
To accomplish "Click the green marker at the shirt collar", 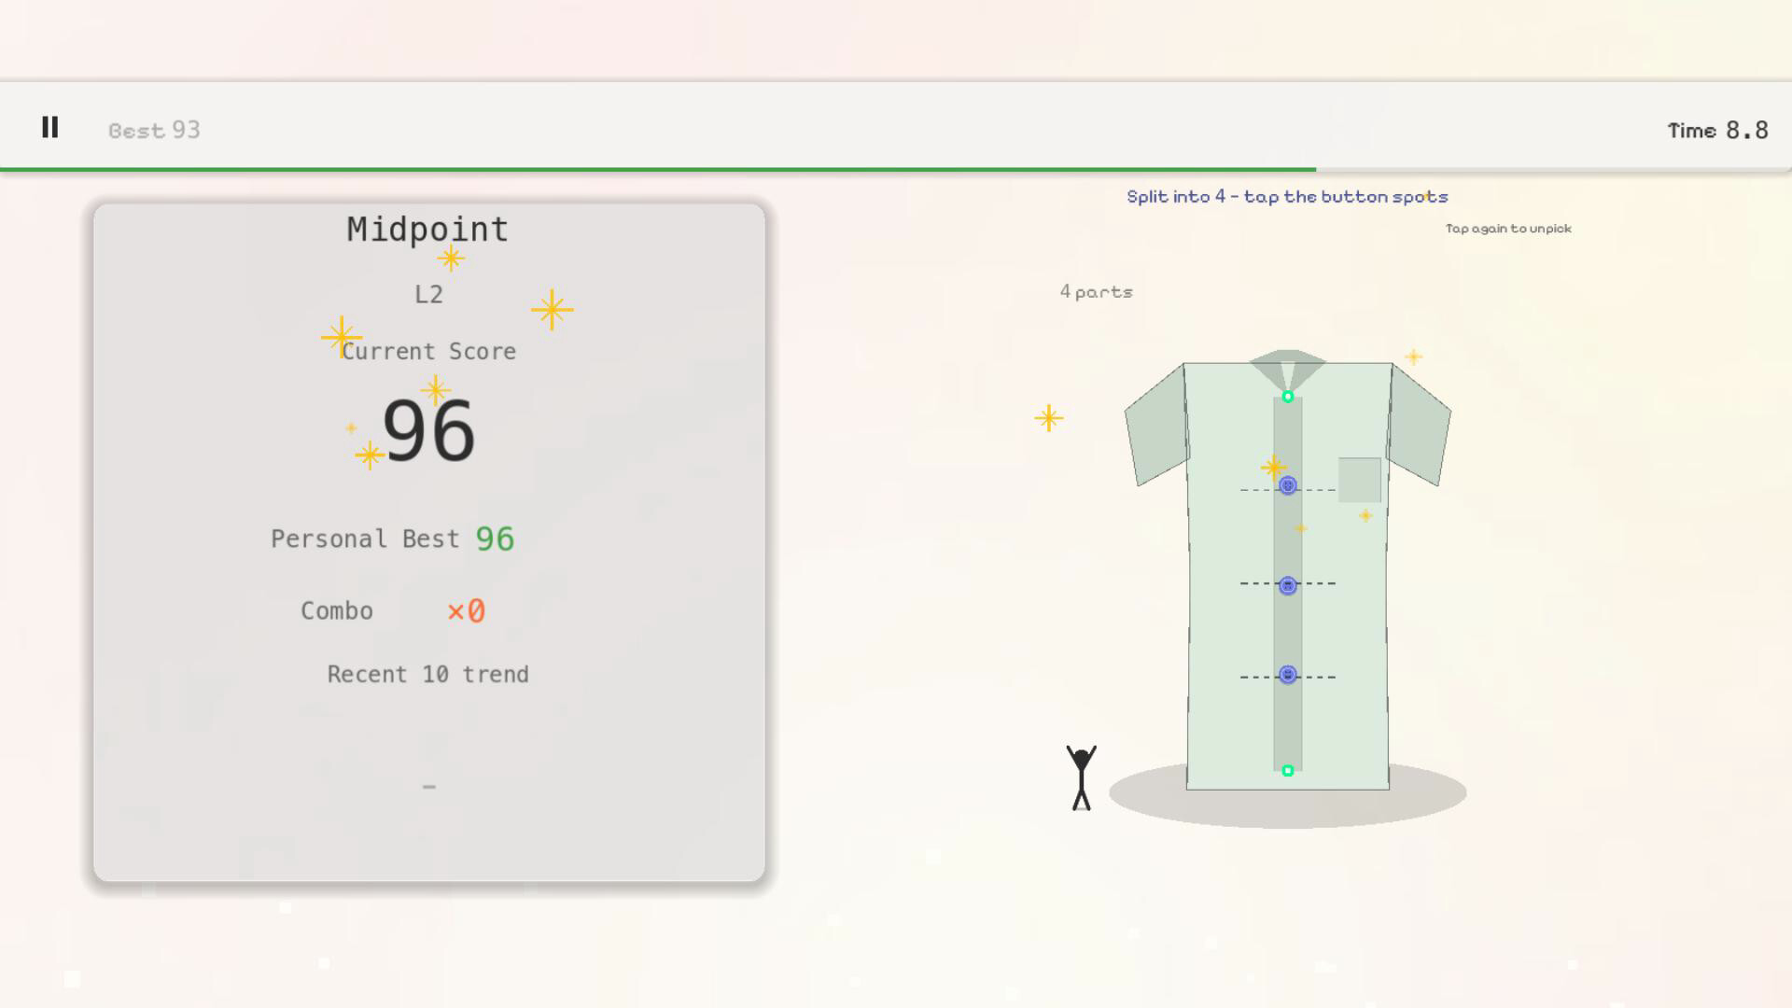I will [x=1288, y=397].
